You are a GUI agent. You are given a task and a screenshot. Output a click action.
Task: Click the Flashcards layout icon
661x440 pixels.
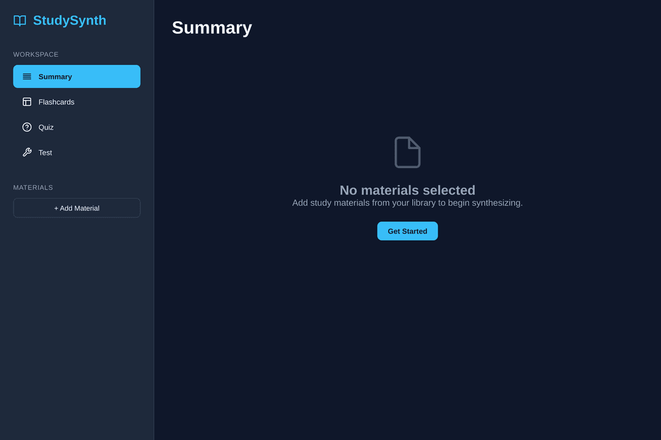pyautogui.click(x=27, y=102)
